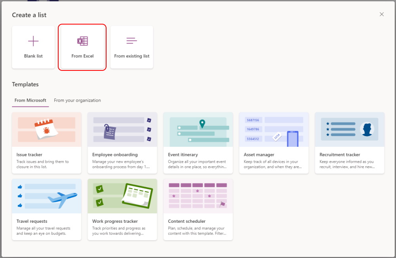Image resolution: width=396 pixels, height=258 pixels.
Task: Click the Blank list label
Action: point(33,56)
